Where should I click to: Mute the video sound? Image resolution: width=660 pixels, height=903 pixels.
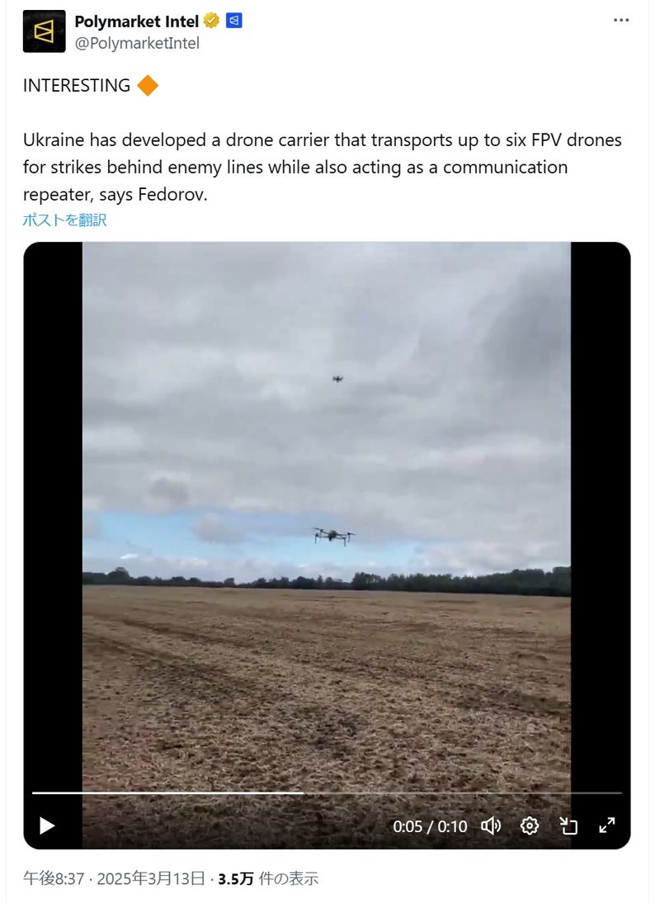[491, 826]
